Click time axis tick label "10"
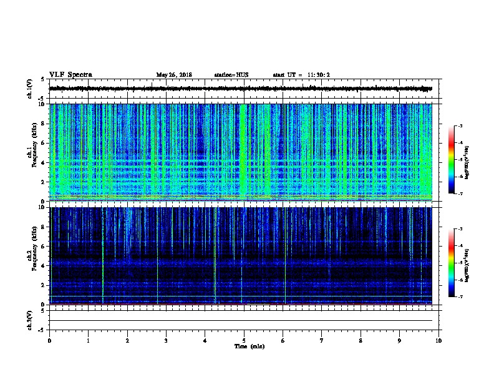Image resolution: width=494 pixels, height=382 pixels. (x=438, y=340)
